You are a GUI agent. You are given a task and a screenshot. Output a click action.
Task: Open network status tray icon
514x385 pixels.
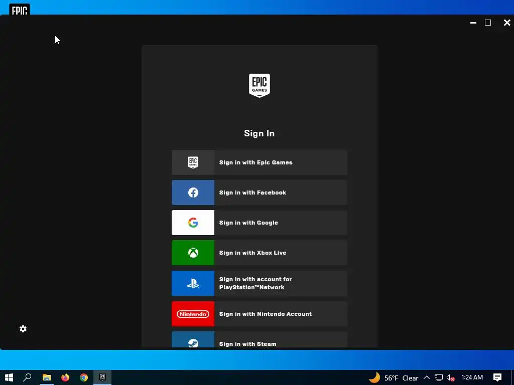(x=438, y=378)
